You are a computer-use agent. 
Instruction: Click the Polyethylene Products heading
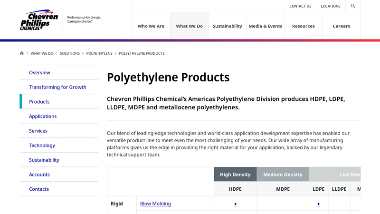[168, 78]
